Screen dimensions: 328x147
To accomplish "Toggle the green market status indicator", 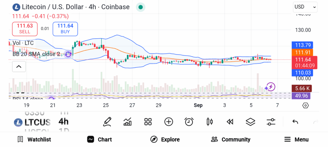I will pyautogui.click(x=140, y=7).
